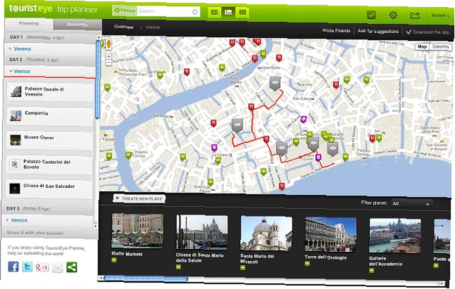
Task: Open the Filter places dropdown
Action: [411, 204]
